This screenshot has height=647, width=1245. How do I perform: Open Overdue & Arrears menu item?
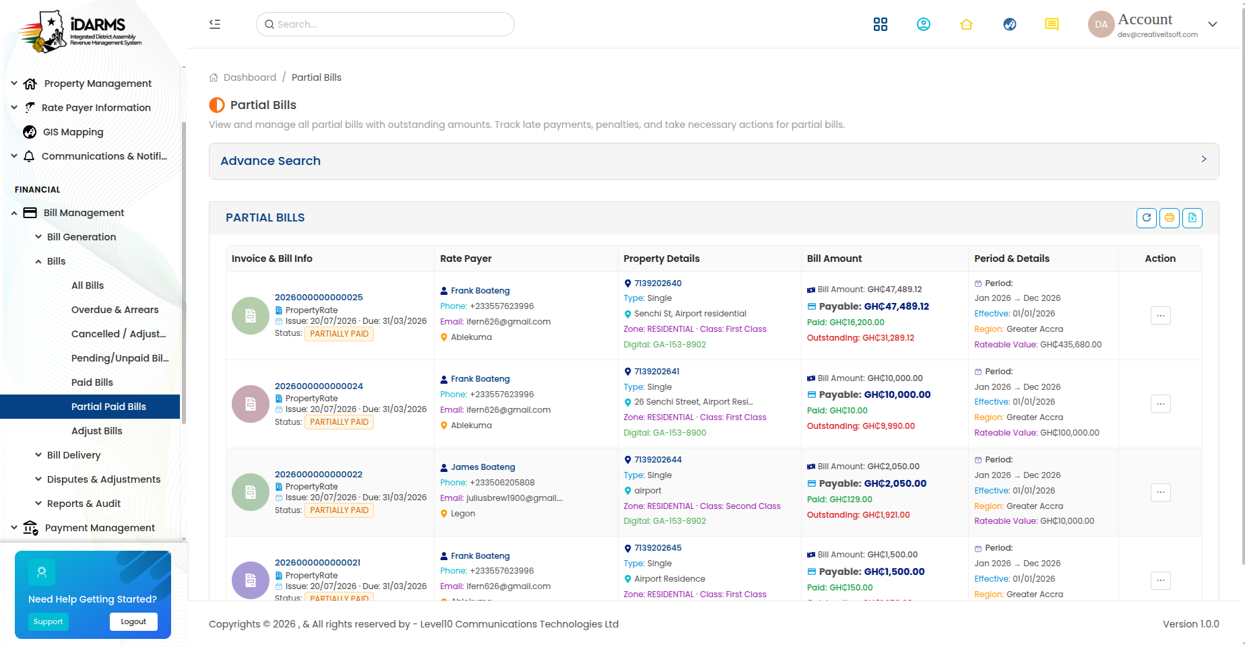pos(115,310)
